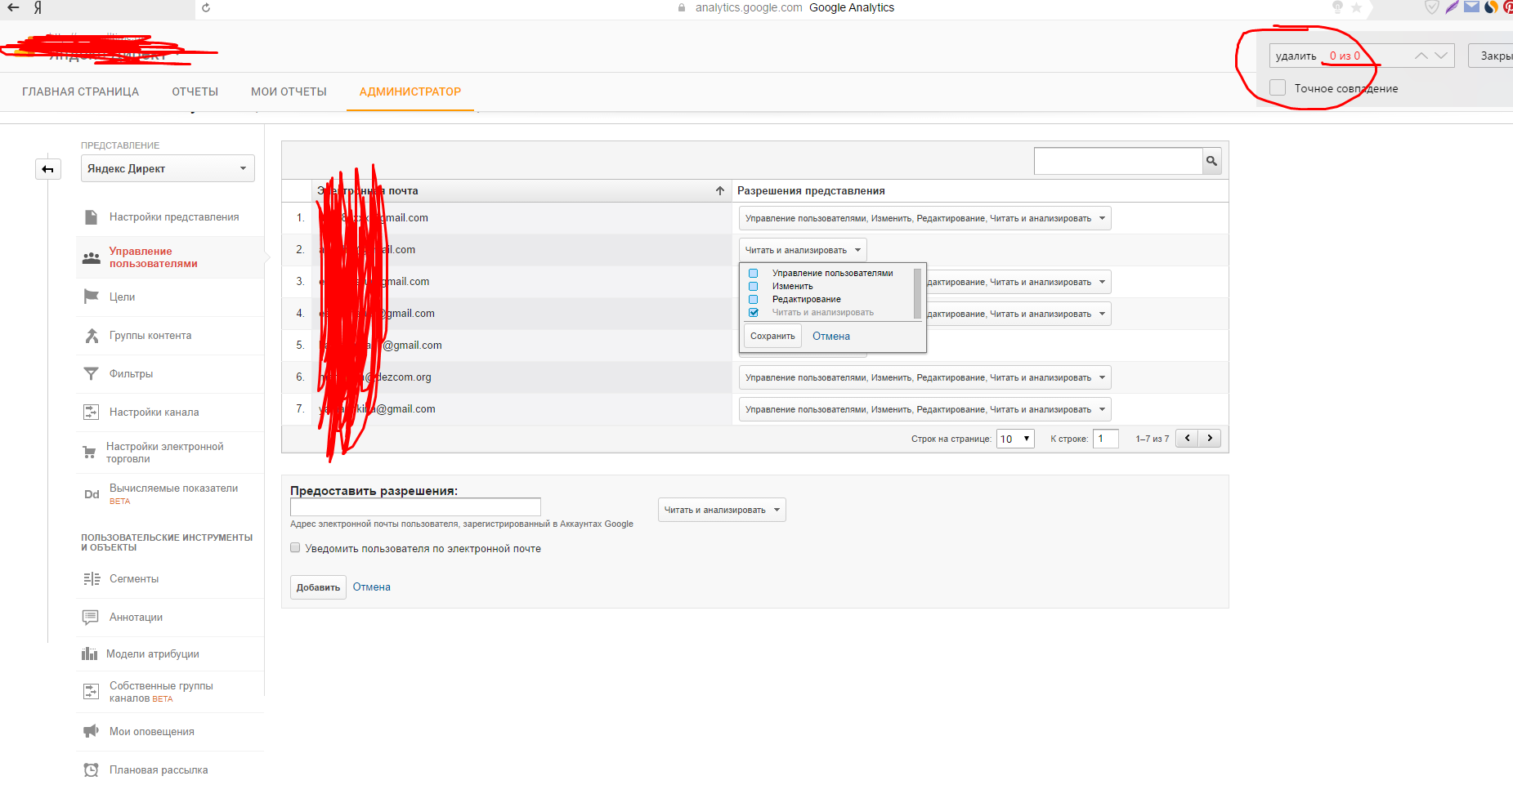Image resolution: width=1513 pixels, height=785 pixels.
Task: Select the Управление пользователями people icon
Action: (92, 258)
